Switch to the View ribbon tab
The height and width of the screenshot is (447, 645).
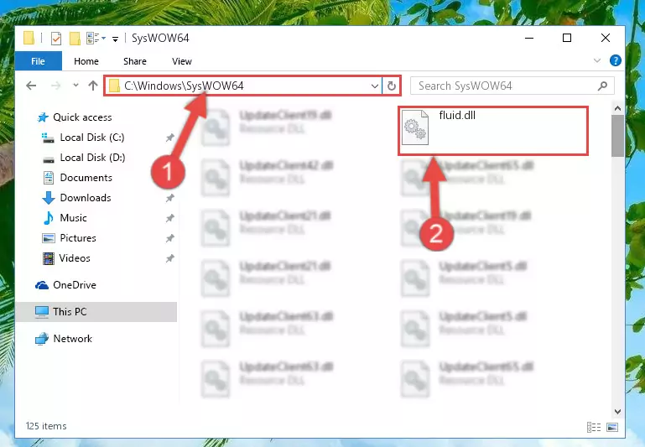click(181, 61)
